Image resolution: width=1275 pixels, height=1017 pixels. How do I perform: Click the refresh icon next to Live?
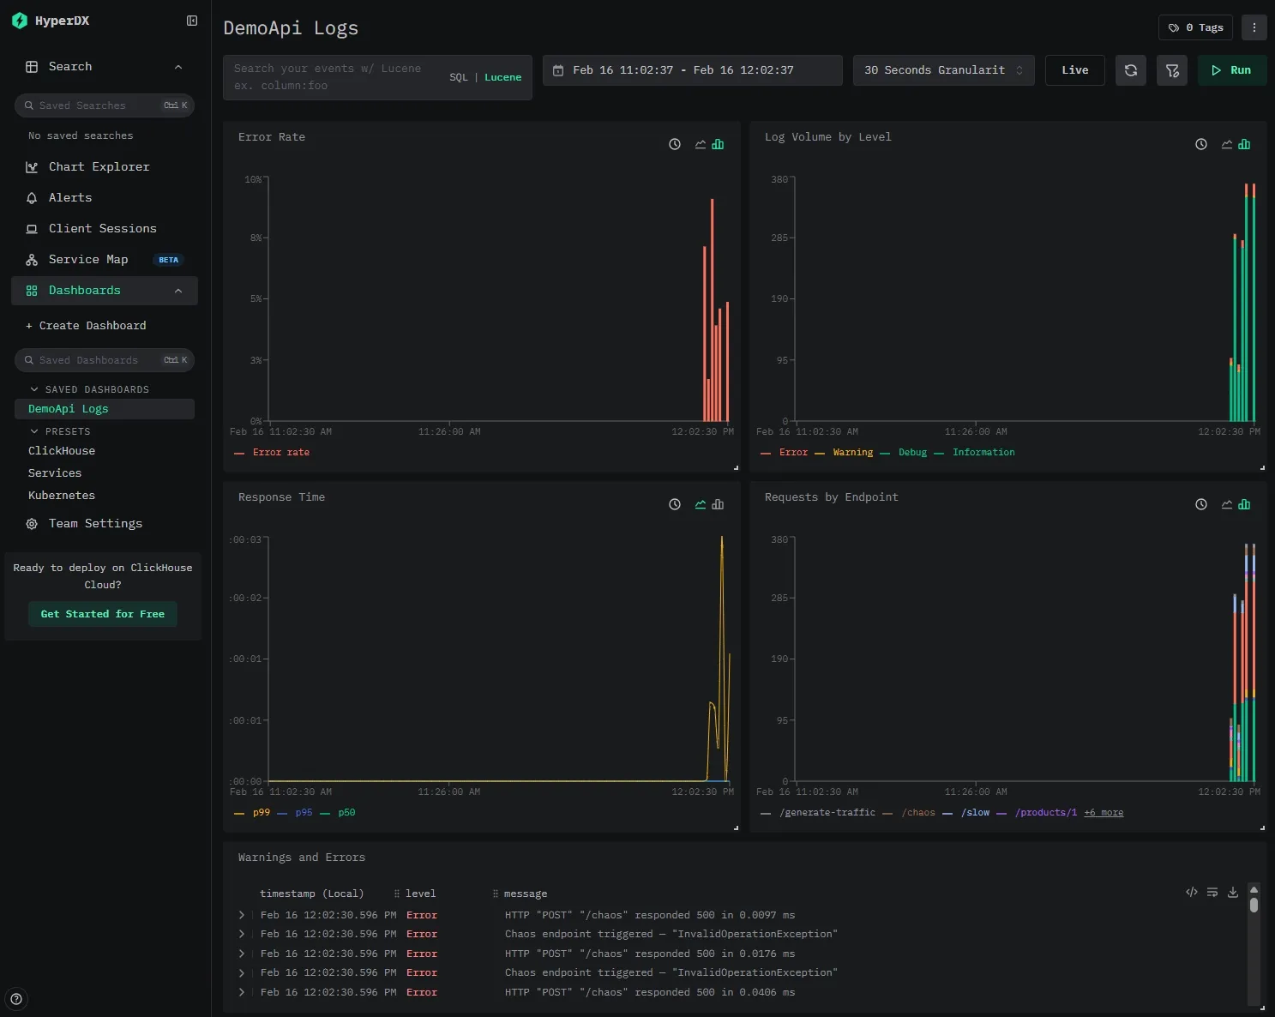(1130, 70)
